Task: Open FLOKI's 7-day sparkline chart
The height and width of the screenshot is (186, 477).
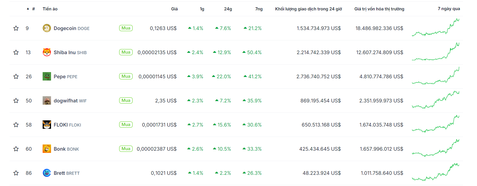Action: pyautogui.click(x=435, y=125)
